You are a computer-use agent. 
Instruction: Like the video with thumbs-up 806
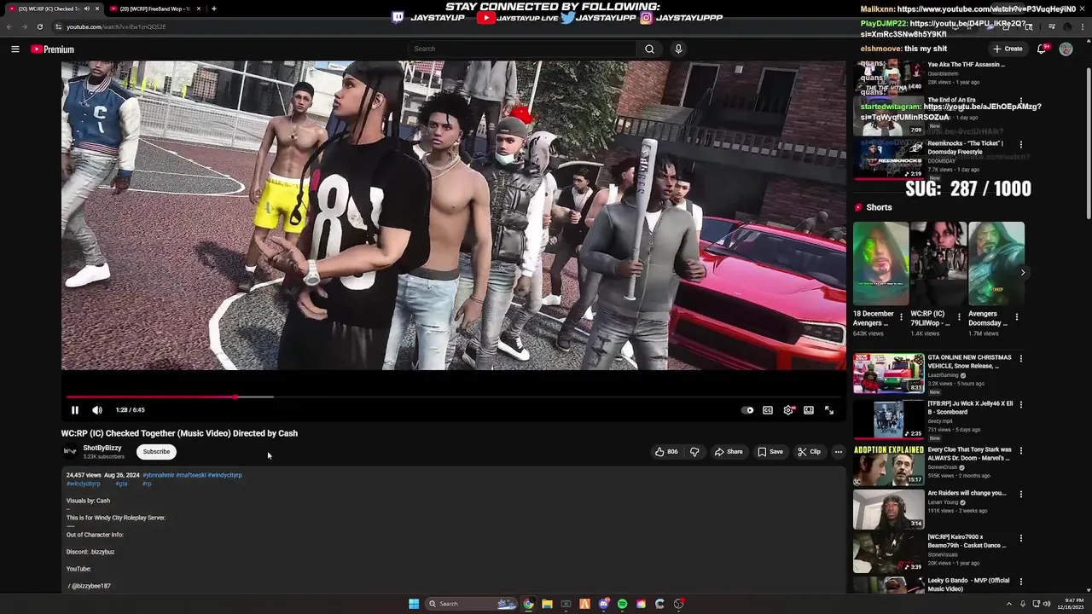tap(666, 452)
